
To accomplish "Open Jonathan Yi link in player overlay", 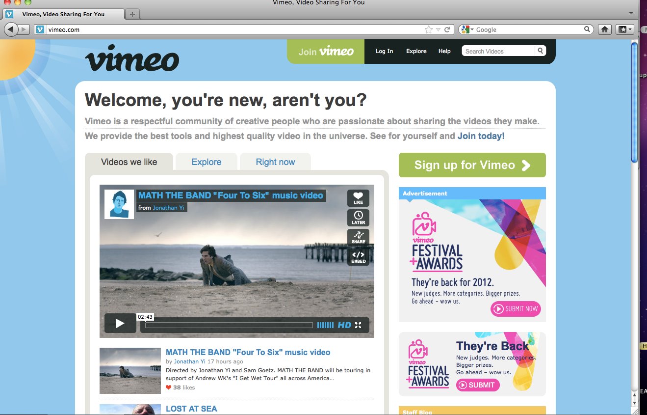I will 168,208.
